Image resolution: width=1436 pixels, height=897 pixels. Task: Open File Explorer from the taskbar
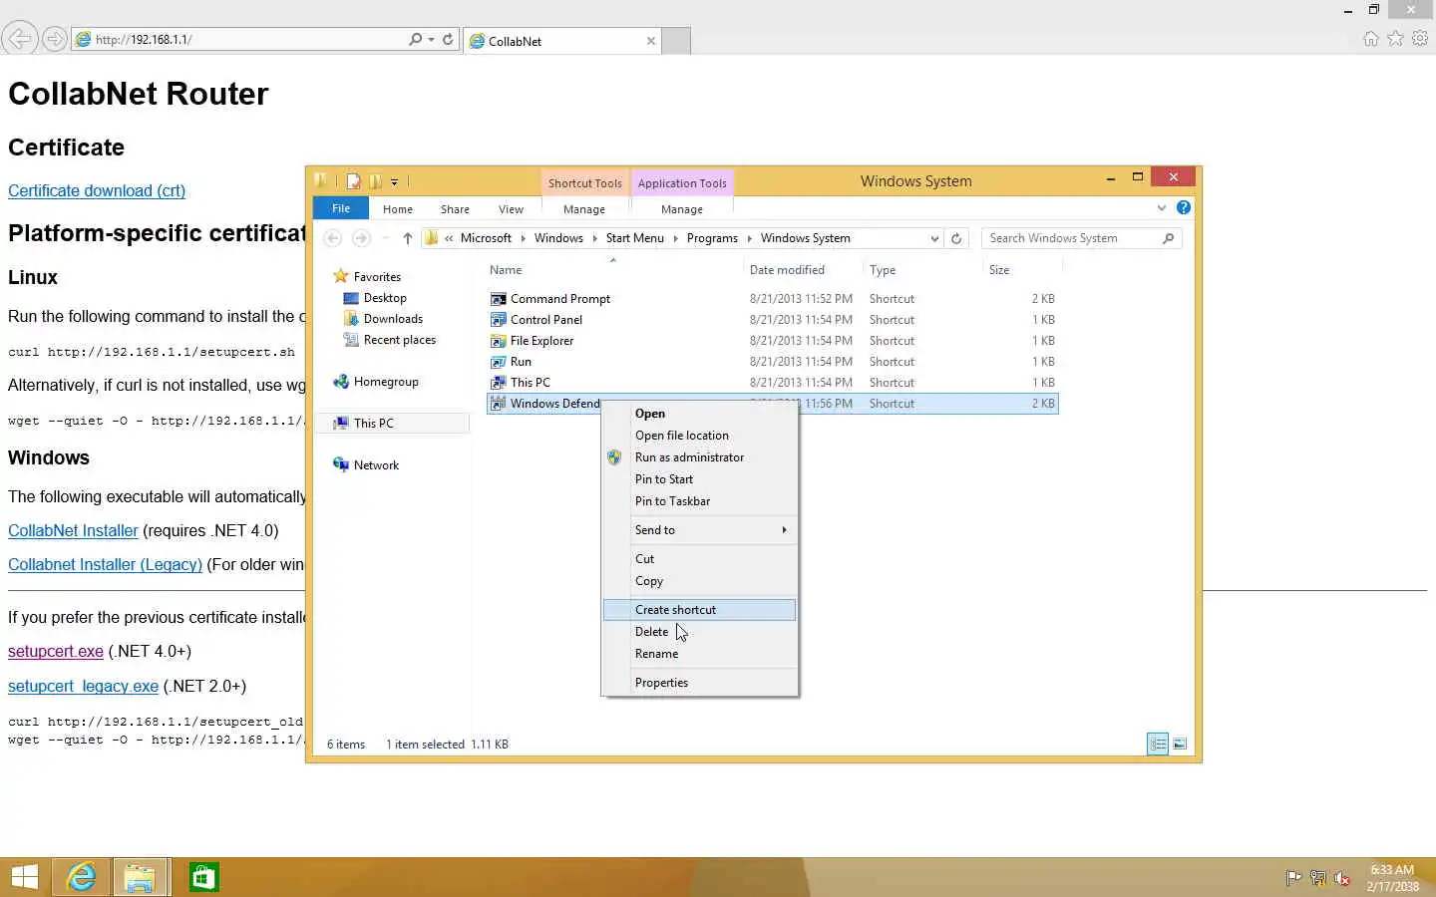click(x=141, y=877)
